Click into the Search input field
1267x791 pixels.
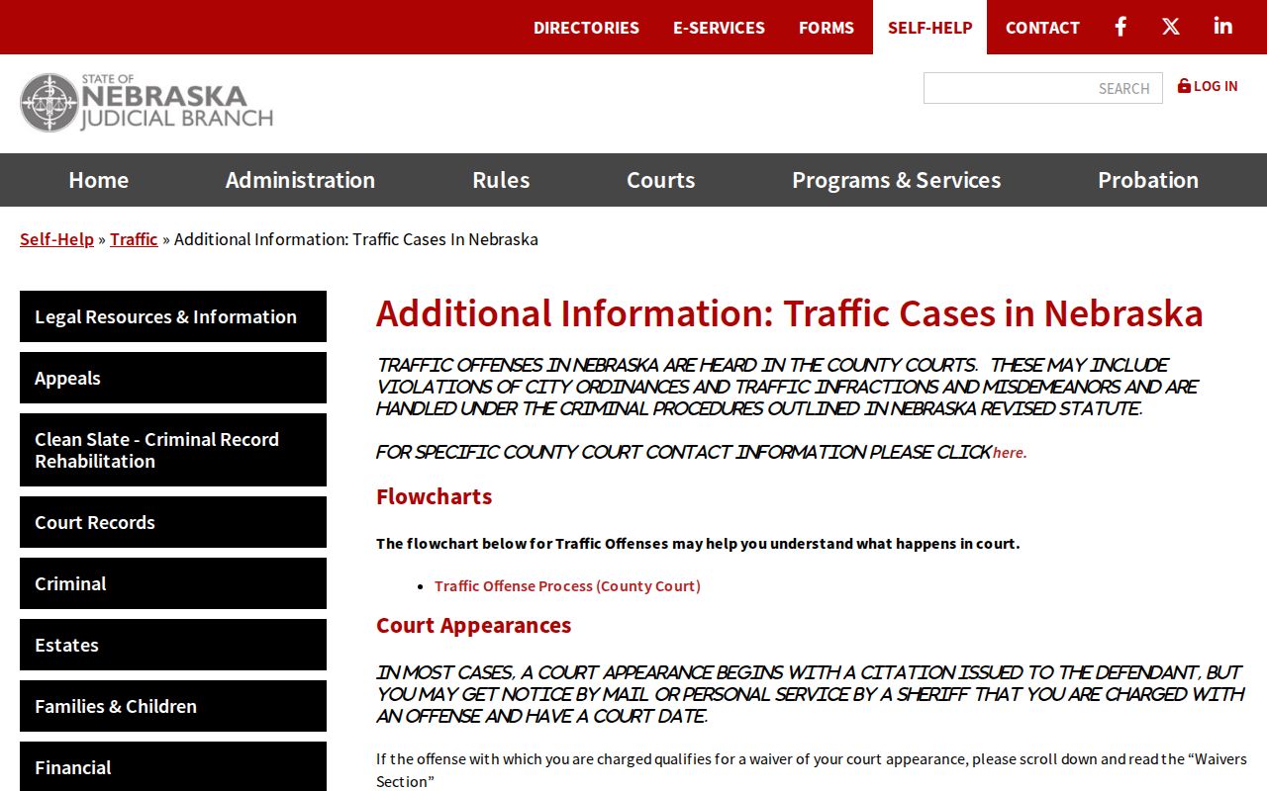[1043, 88]
